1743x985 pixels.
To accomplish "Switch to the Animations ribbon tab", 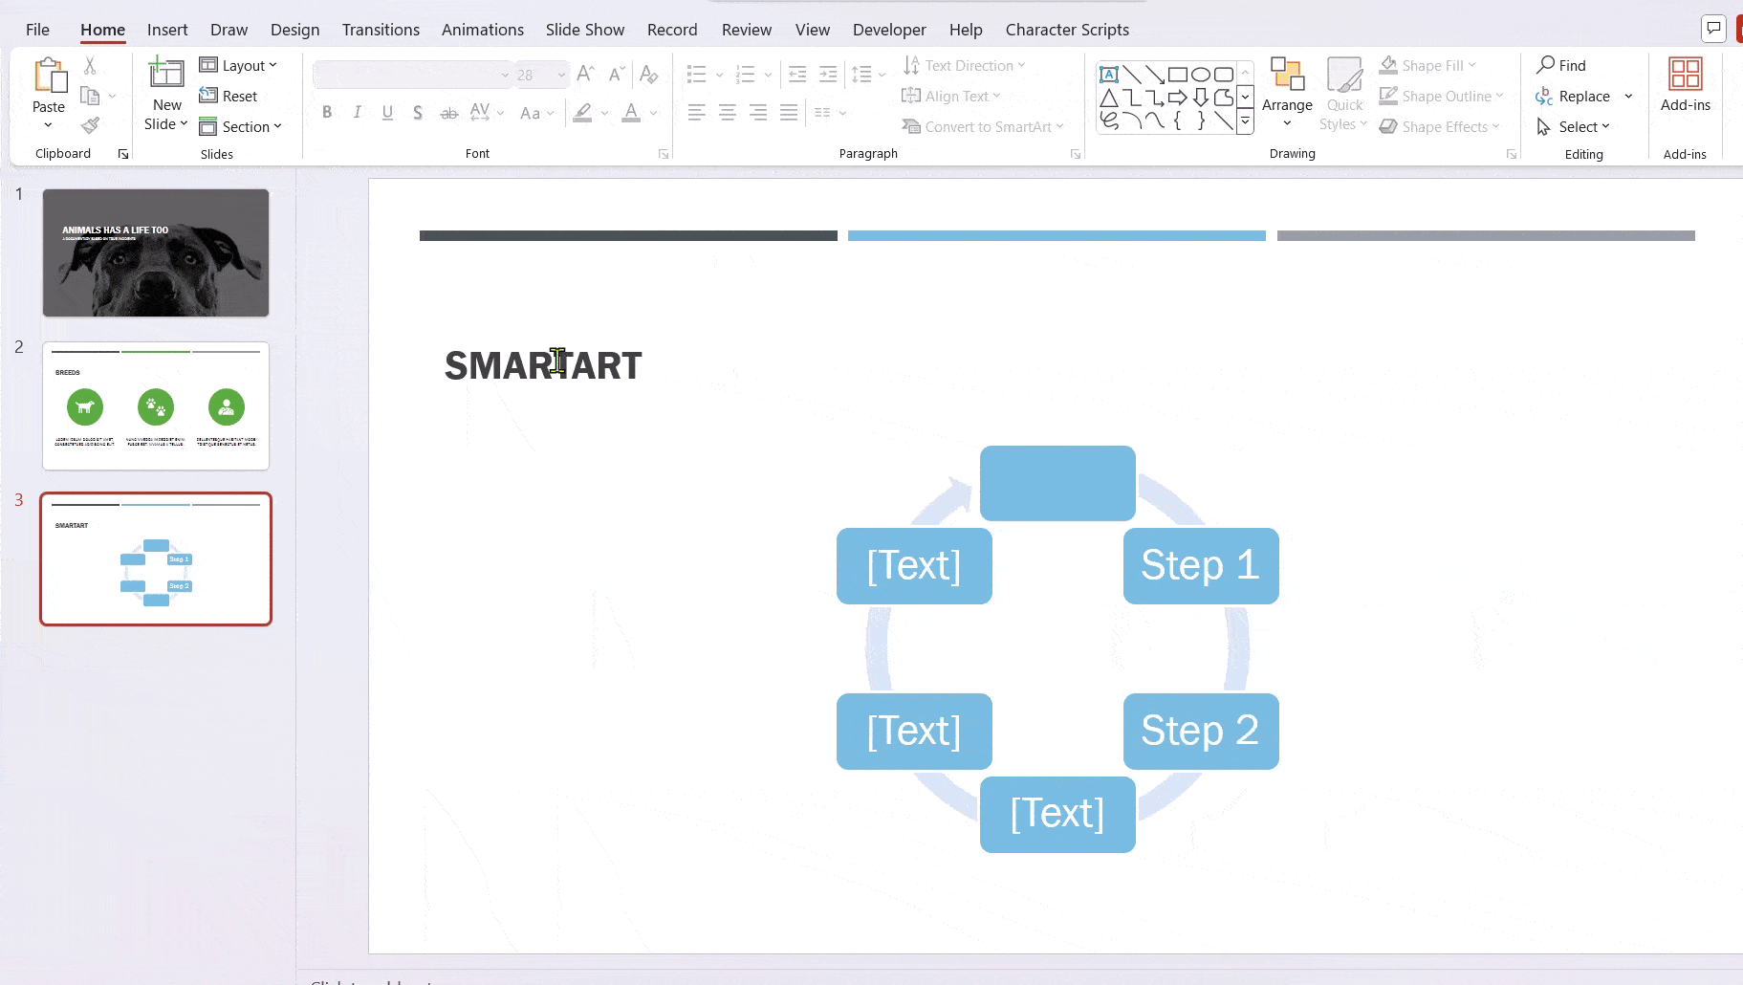I will (x=483, y=30).
